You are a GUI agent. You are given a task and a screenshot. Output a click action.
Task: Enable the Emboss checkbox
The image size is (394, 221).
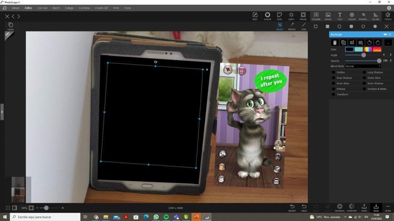coord(334,89)
